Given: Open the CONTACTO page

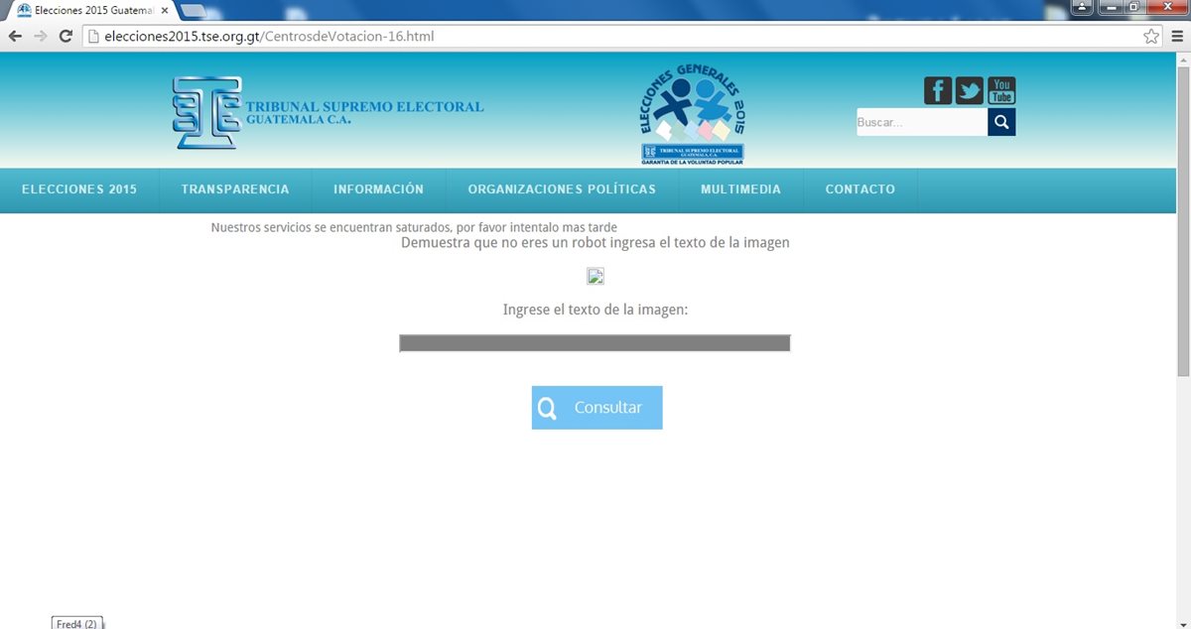Looking at the screenshot, I should (x=860, y=189).
